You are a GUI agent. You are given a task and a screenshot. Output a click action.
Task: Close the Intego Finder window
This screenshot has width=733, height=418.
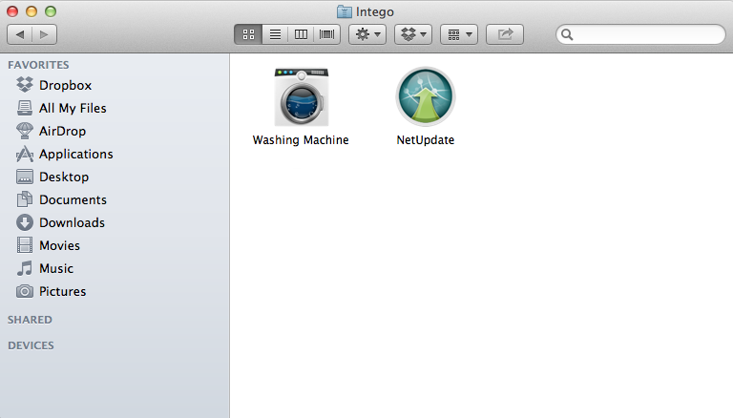tap(12, 11)
